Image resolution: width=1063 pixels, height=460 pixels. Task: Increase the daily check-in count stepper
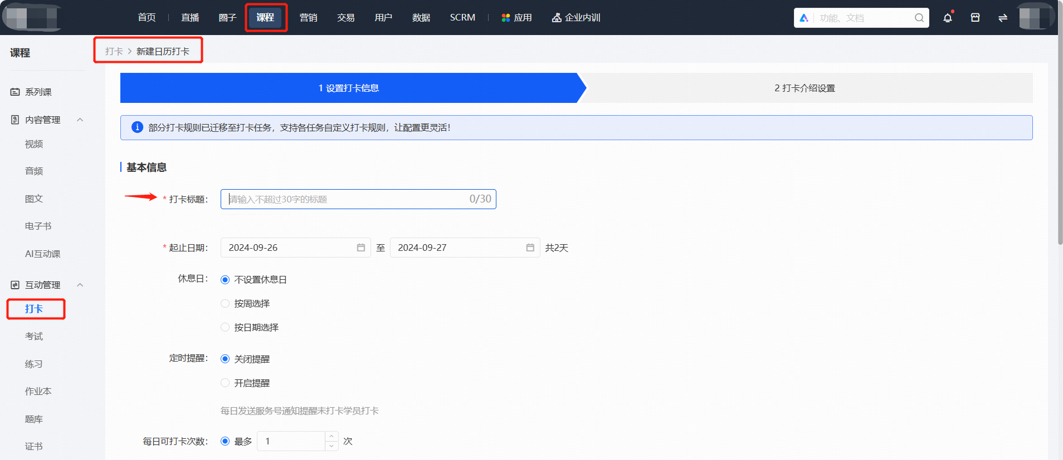coord(331,436)
